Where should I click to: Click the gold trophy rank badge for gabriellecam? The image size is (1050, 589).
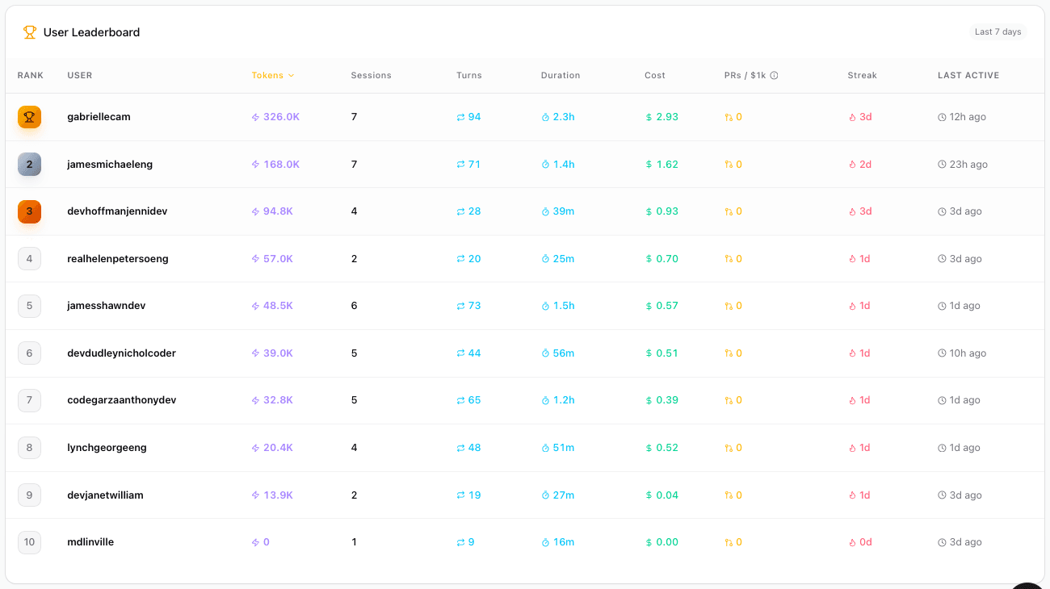[29, 117]
